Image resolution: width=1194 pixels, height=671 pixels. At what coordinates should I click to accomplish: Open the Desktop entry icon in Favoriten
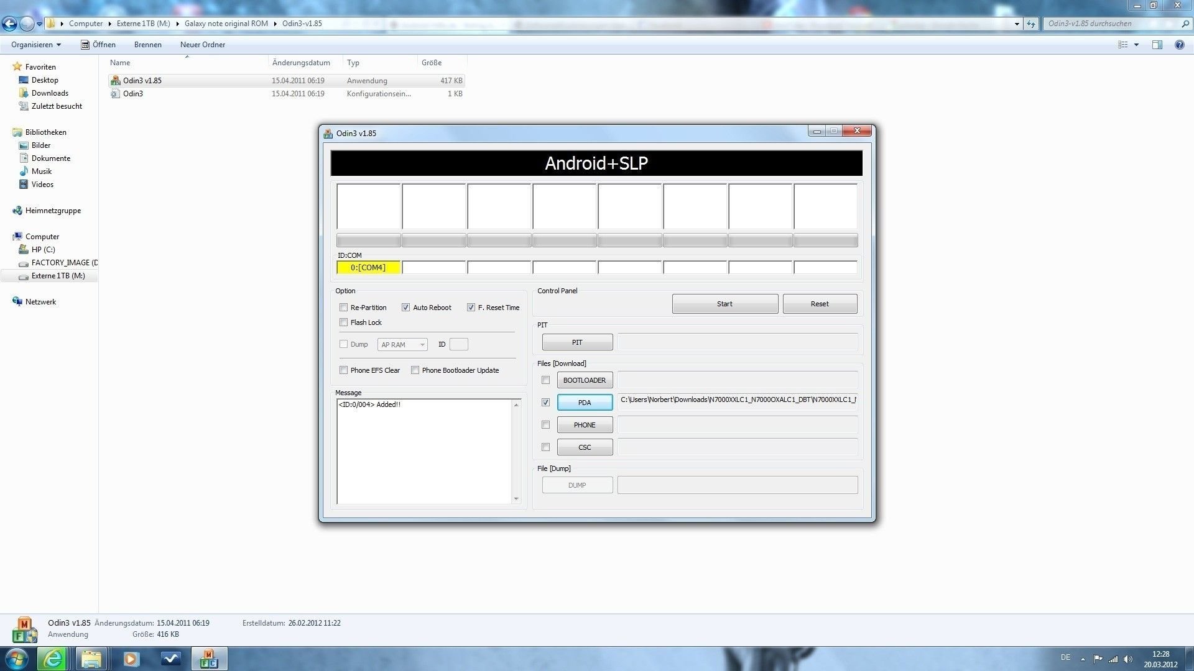[24, 80]
